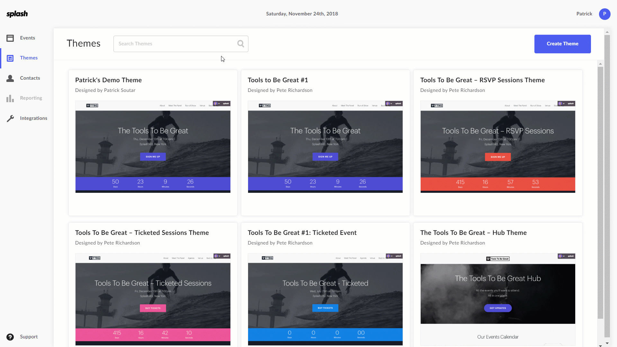617x347 pixels.
Task: Open the RSVP Sessions Theme title
Action: pyautogui.click(x=482, y=80)
